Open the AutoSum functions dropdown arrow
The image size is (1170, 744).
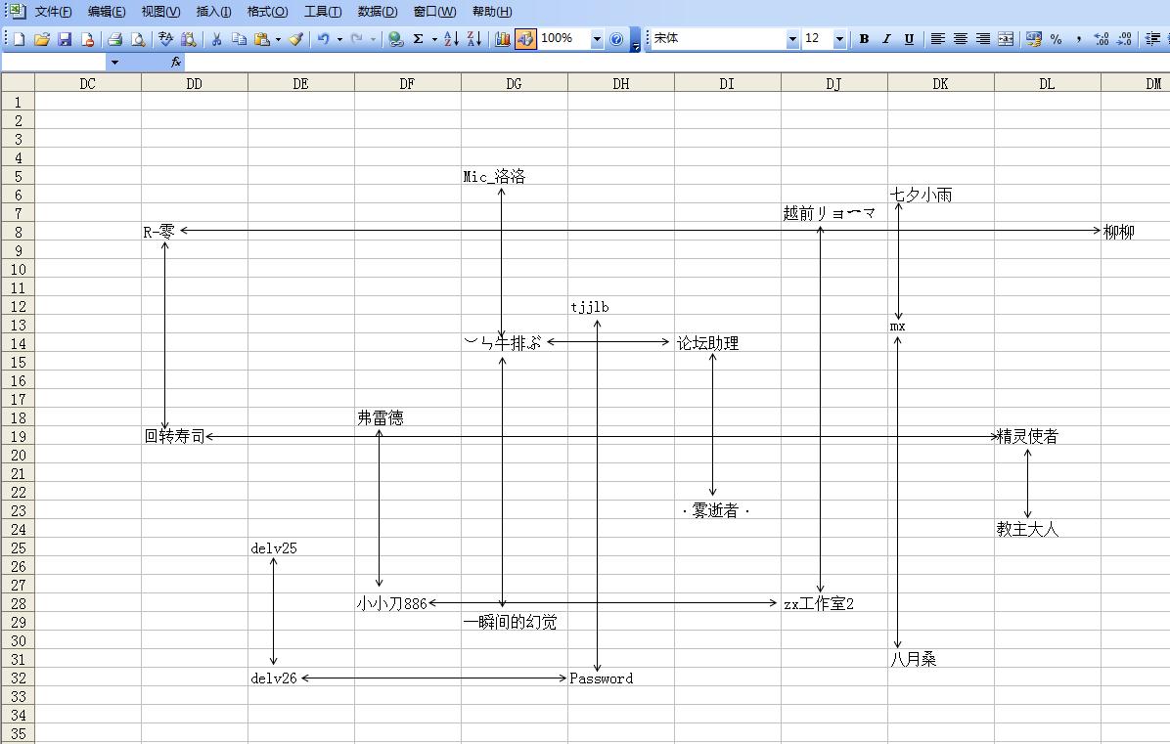434,39
